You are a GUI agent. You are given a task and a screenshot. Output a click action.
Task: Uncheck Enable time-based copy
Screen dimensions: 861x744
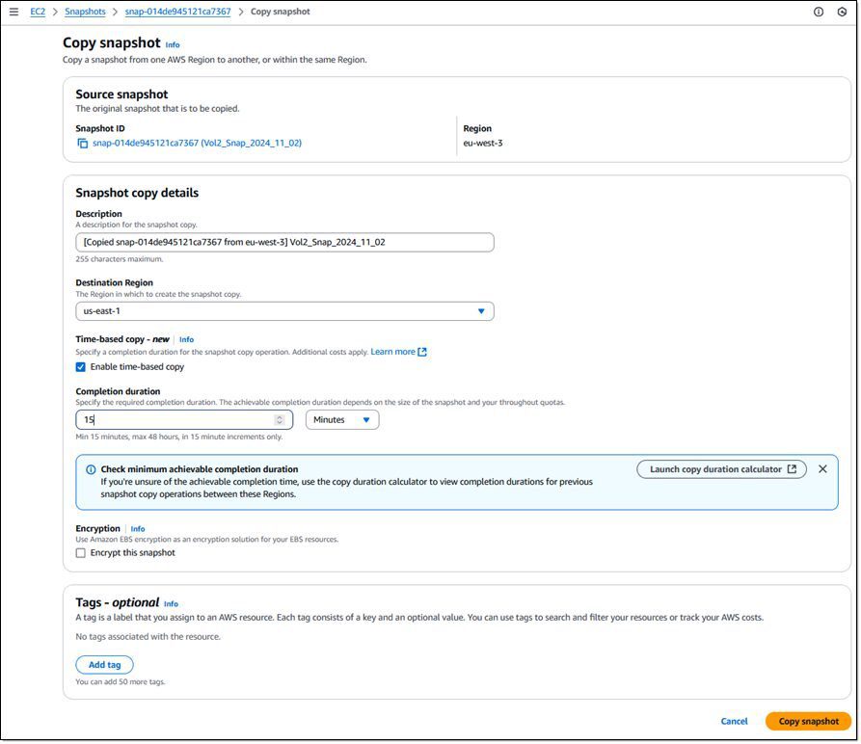(x=80, y=366)
